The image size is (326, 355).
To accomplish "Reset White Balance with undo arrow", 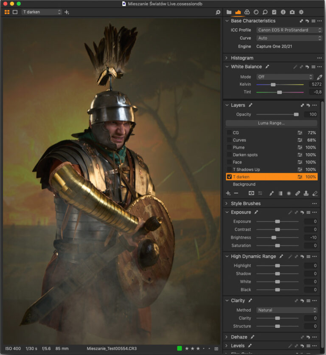I will pyautogui.click(x=307, y=67).
